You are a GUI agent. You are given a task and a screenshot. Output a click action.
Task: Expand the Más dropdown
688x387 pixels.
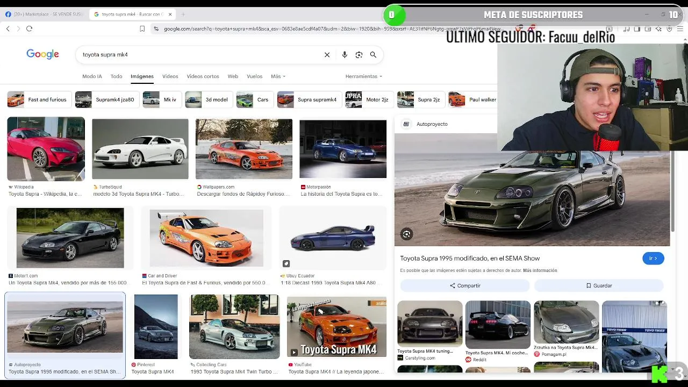278,76
